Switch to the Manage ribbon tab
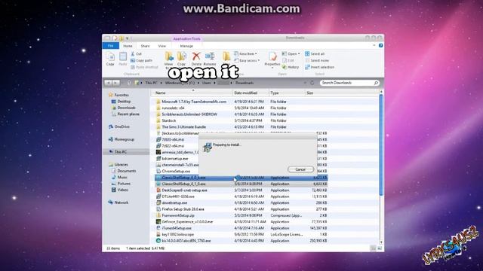This screenshot has width=483, height=271. pyautogui.click(x=186, y=46)
